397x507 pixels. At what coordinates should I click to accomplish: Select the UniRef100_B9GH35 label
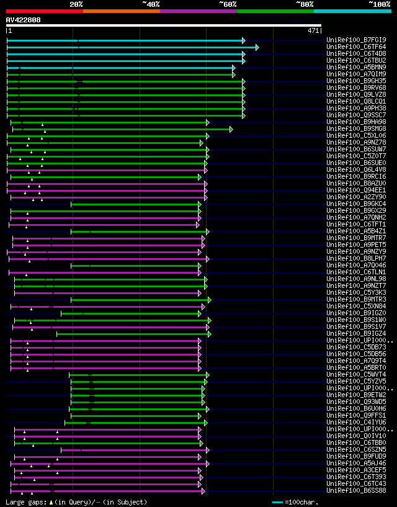(x=356, y=81)
